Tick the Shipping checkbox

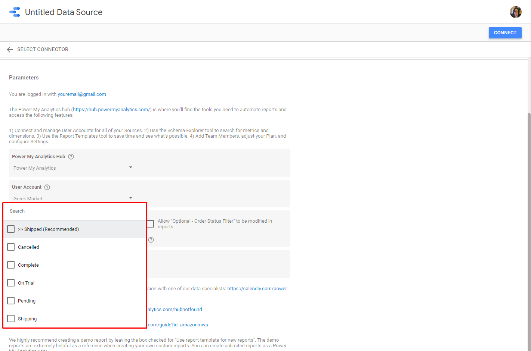(x=11, y=319)
